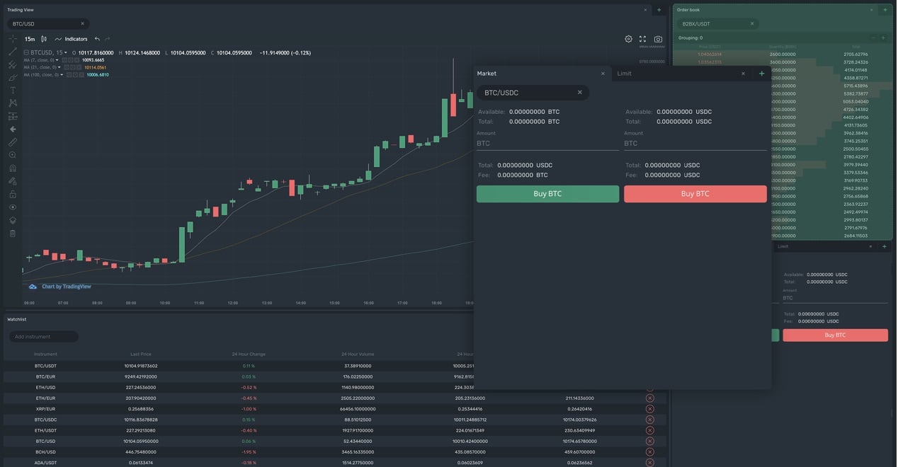Enter fullscreen mode for the chart
Image resolution: width=898 pixels, height=467 pixels.
(643, 39)
